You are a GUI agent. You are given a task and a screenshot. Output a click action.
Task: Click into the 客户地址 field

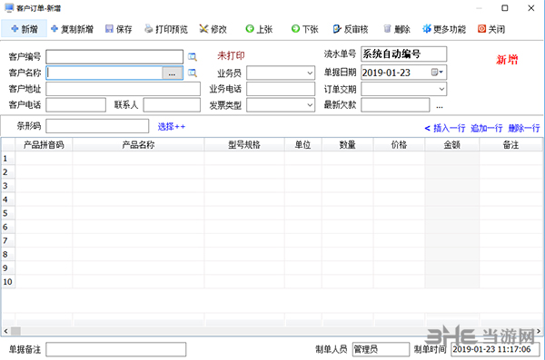(x=123, y=89)
